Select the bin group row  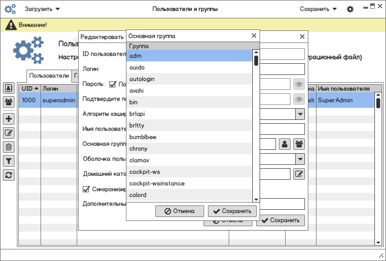click(189, 102)
